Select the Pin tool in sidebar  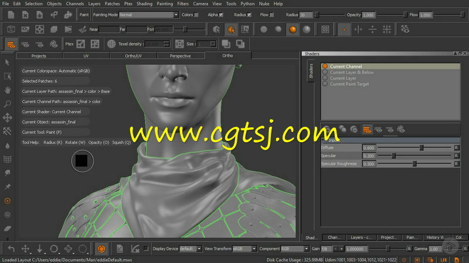[x=8, y=186]
